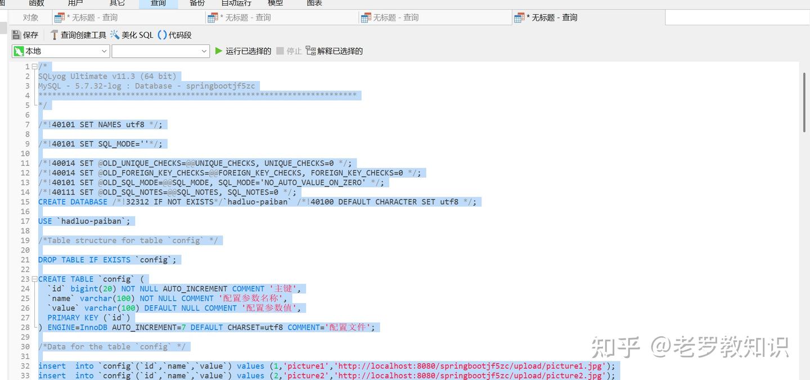Click the line 11 statement with @OLD_UNIQUE_CHECKS
The width and height of the screenshot is (810, 380).
tap(195, 163)
